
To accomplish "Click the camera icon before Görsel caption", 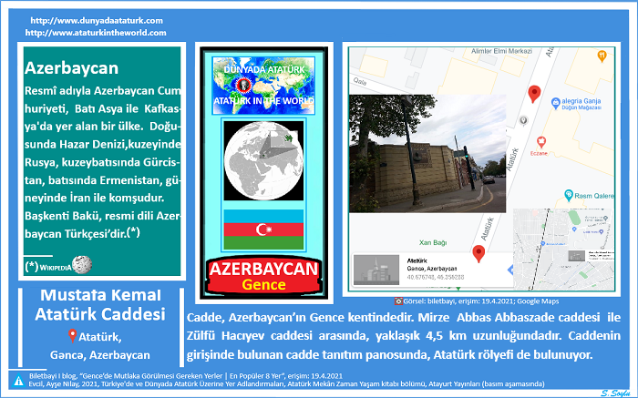I will [398, 301].
